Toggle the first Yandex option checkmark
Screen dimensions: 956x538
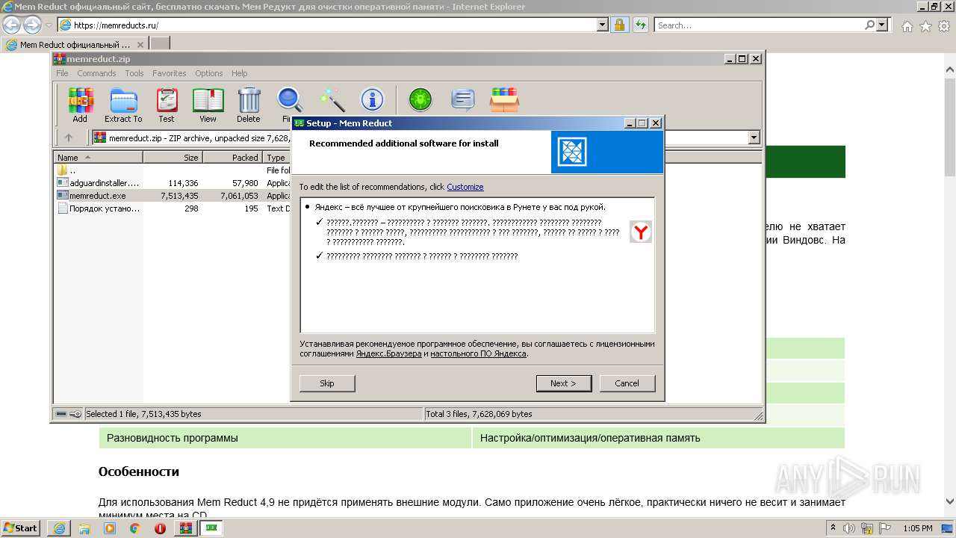pos(319,222)
